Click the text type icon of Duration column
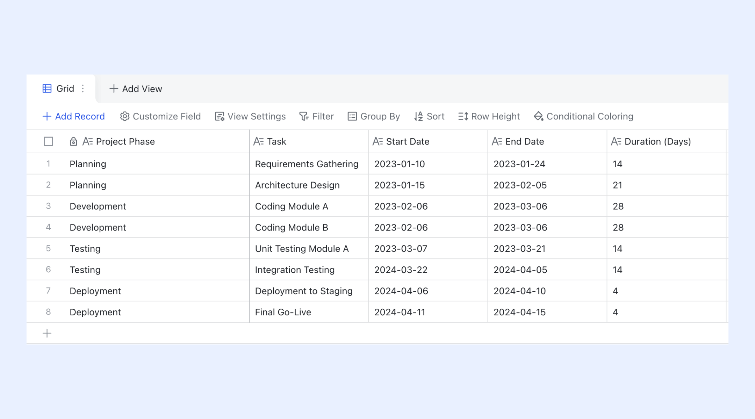 click(616, 141)
